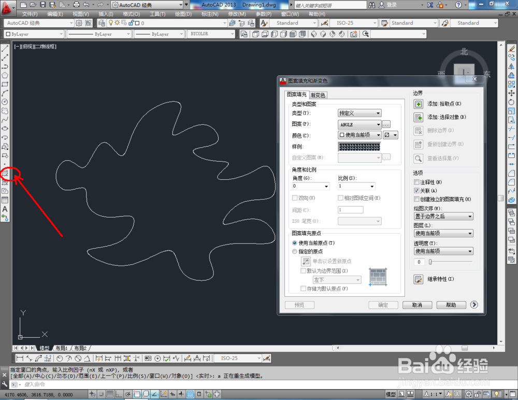The image size is (518, 400).
Task: Enable the Annotative checkbox
Action: 416,182
